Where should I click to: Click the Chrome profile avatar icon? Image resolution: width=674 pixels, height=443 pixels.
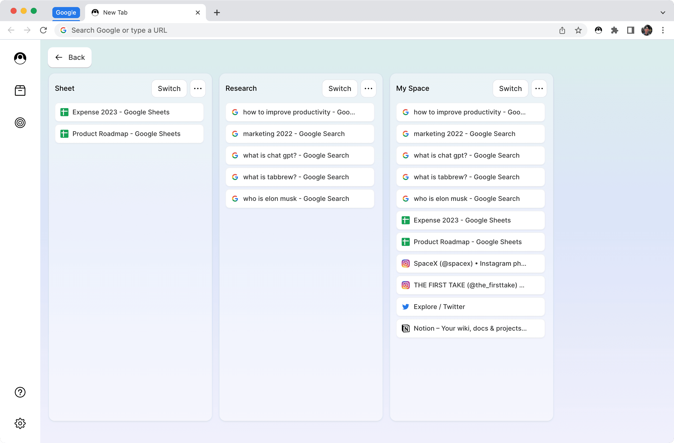[647, 30]
